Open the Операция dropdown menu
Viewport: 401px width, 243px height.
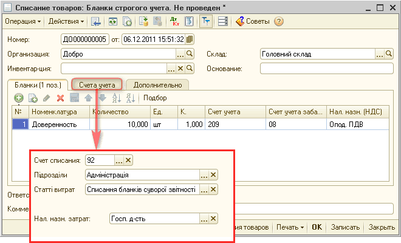pyautogui.click(x=22, y=21)
